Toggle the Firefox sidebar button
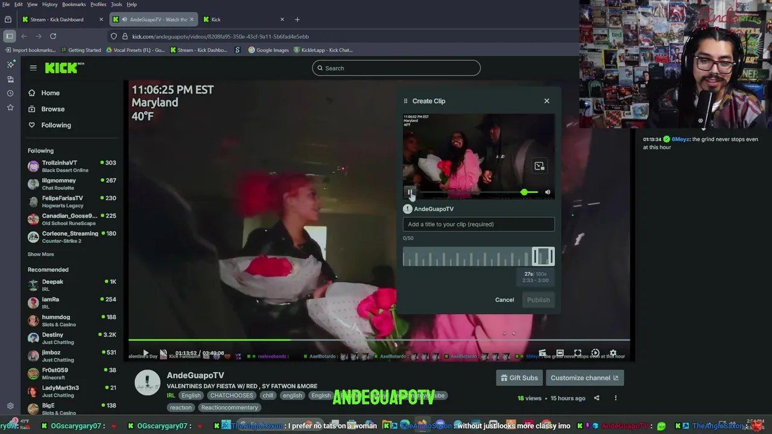772x434 pixels. (9, 36)
